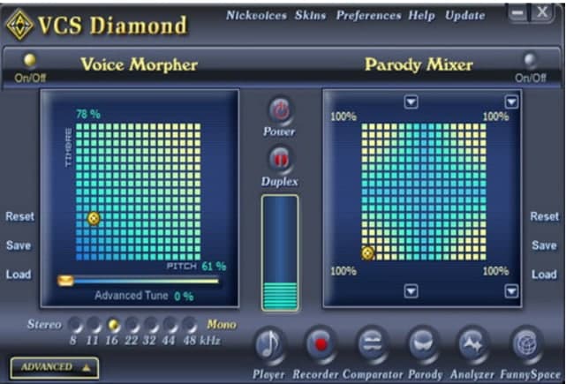The height and width of the screenshot is (384, 566).
Task: Close the VCS Diamond window
Action: (x=542, y=13)
